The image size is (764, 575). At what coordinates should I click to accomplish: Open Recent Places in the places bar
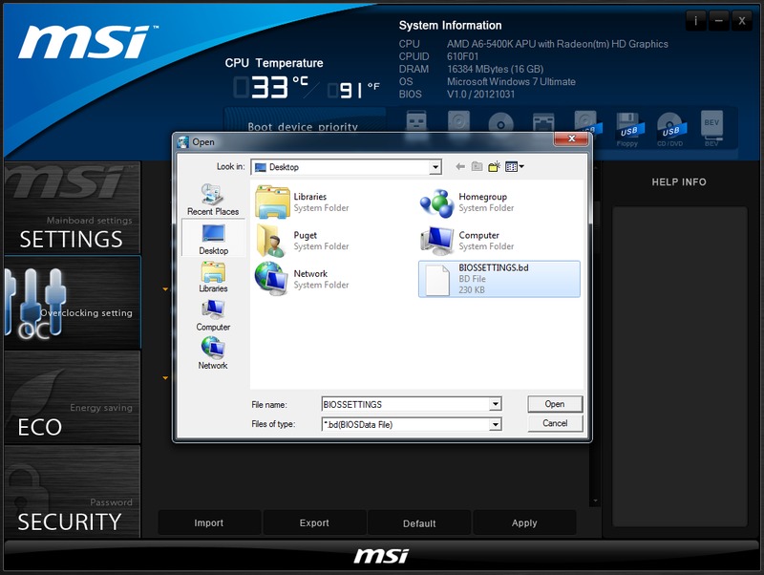point(213,199)
